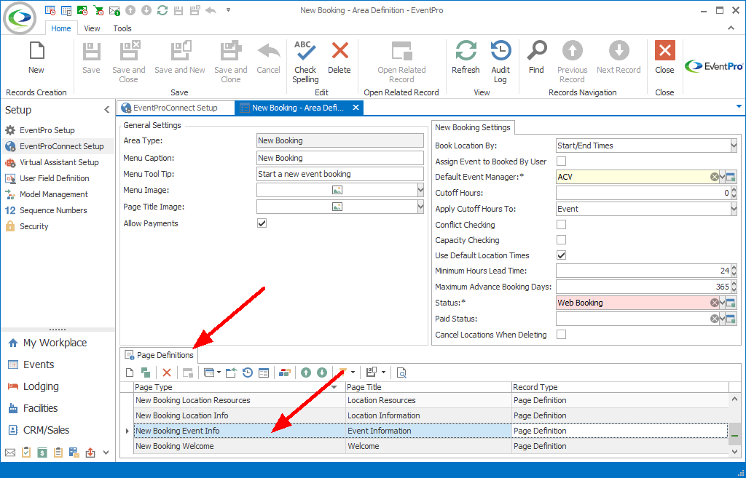
Task: Open the Audit Log
Action: tap(500, 62)
